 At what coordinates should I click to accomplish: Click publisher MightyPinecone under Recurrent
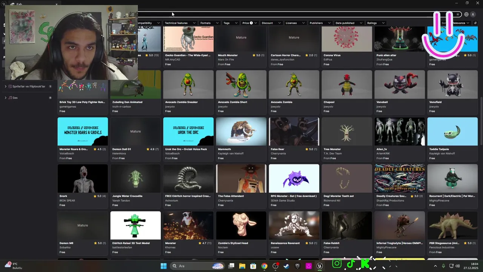[x=440, y=201]
